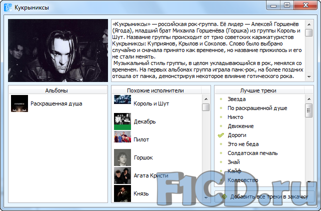321x211 pixels.
Task: Click the Агата Кристи artist thumbnail
Action: click(x=122, y=175)
